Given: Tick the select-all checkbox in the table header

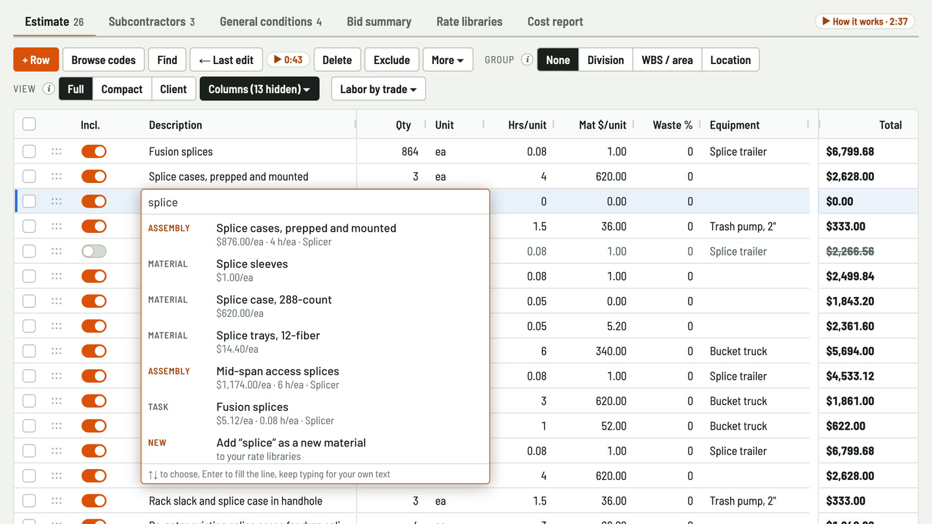Looking at the screenshot, I should (x=29, y=124).
